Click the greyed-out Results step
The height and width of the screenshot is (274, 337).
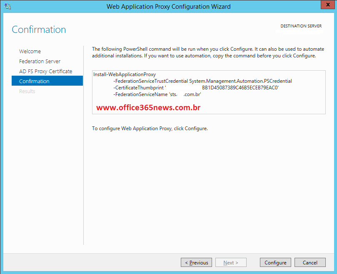(27, 91)
